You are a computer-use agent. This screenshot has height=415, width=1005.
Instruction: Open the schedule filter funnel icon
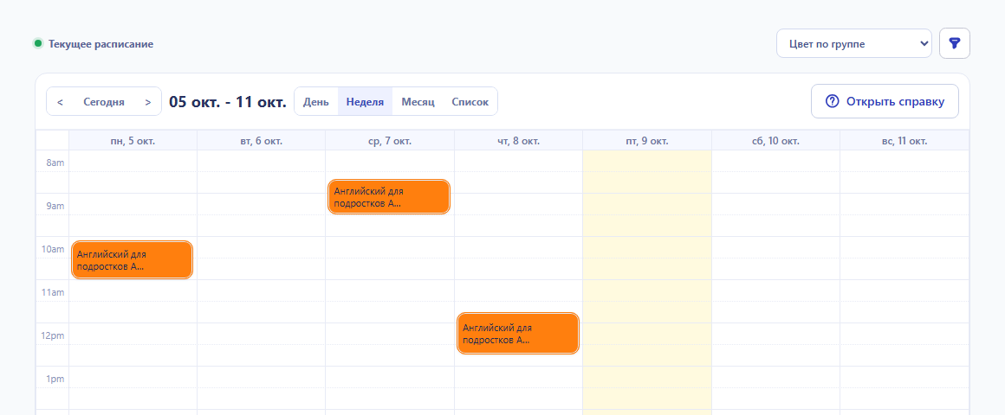pyautogui.click(x=955, y=43)
